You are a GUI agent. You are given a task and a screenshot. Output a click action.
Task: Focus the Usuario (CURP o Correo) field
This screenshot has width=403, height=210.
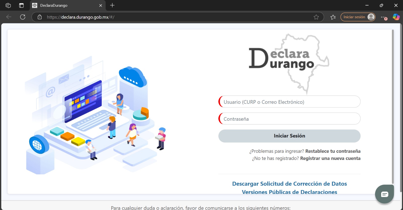[x=290, y=102]
